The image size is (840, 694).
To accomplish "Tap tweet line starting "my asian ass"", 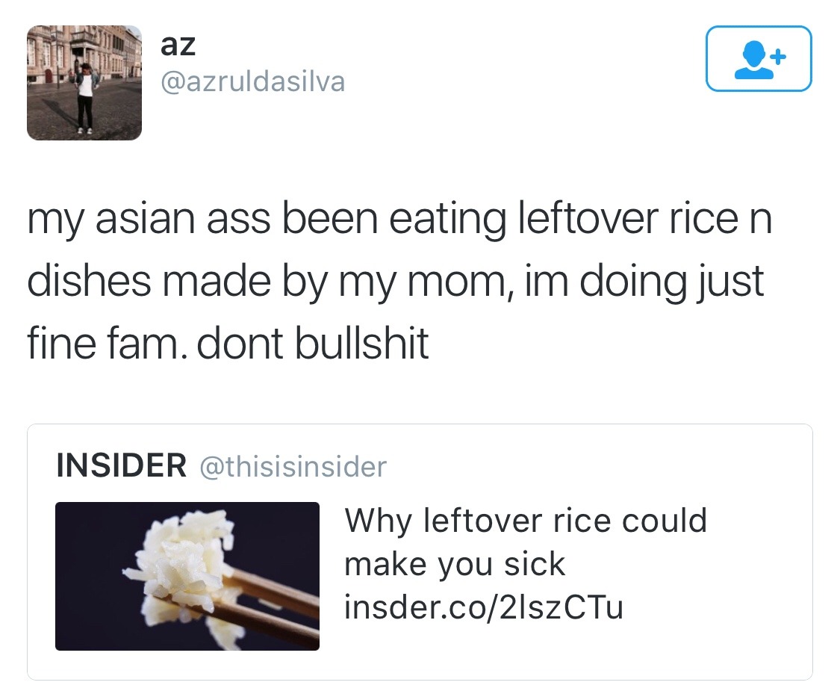I will pos(399,219).
